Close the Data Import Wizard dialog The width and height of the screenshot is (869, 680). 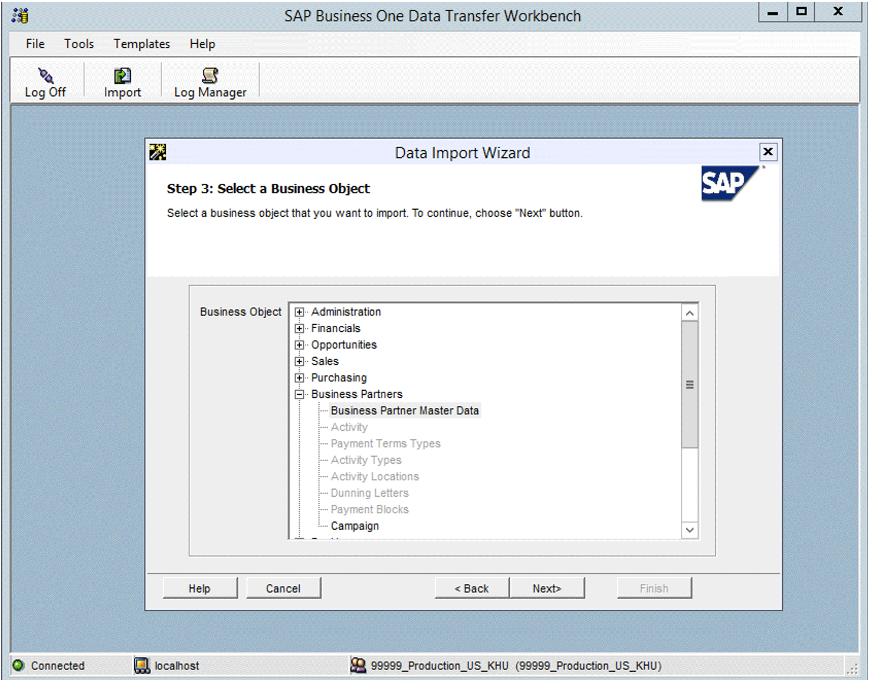(768, 152)
